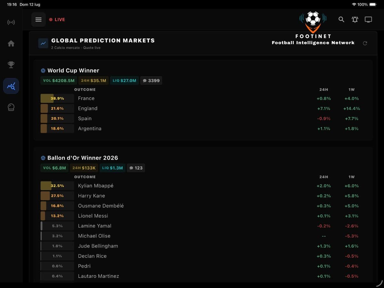Click Spain's 20.1% probability bar

coord(57,118)
